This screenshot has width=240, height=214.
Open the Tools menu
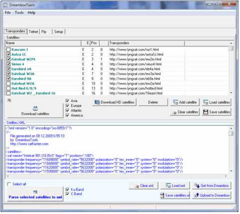pyautogui.click(x=19, y=13)
